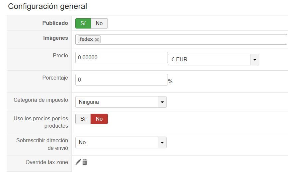Focus the Porcentaje input field

(x=121, y=80)
